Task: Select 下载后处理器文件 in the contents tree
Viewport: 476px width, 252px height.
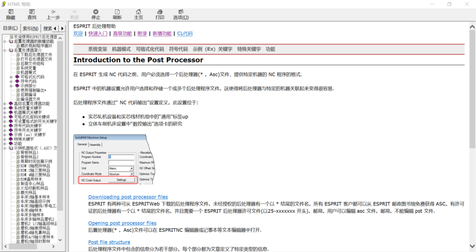Action: pyautogui.click(x=36, y=55)
